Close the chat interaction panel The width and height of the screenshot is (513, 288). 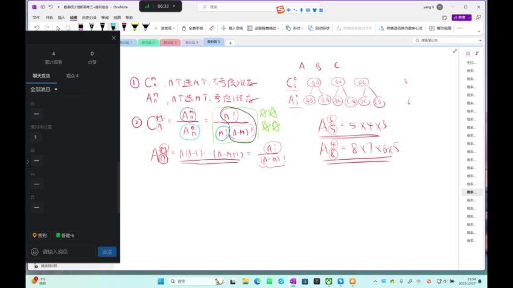(113, 38)
